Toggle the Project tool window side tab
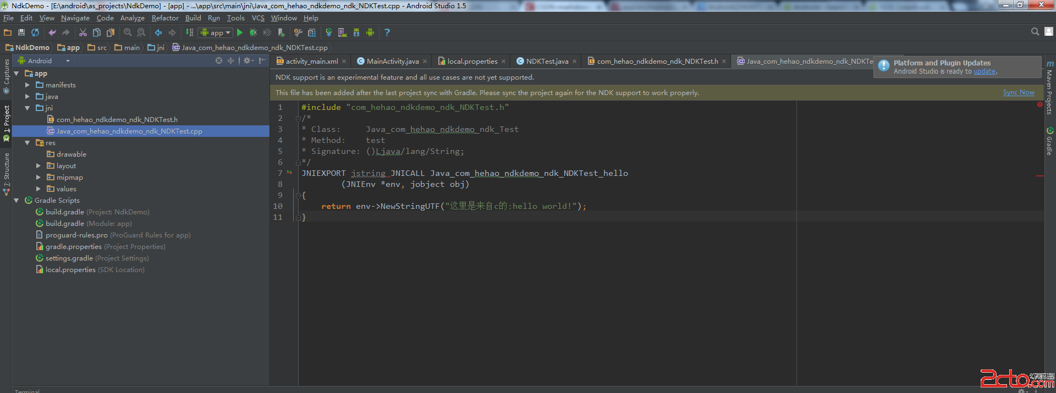Viewport: 1056px width, 393px height. click(x=6, y=122)
